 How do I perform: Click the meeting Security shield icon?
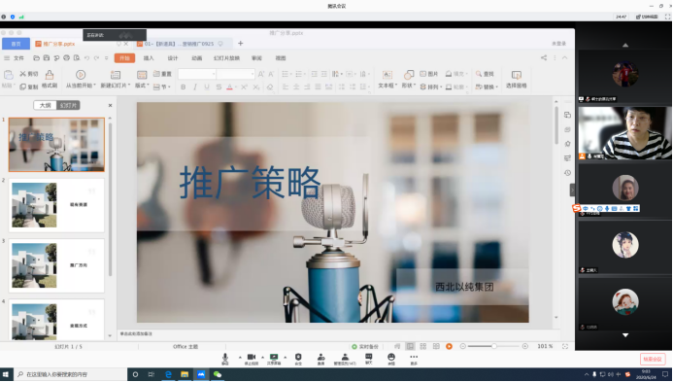coord(298,359)
